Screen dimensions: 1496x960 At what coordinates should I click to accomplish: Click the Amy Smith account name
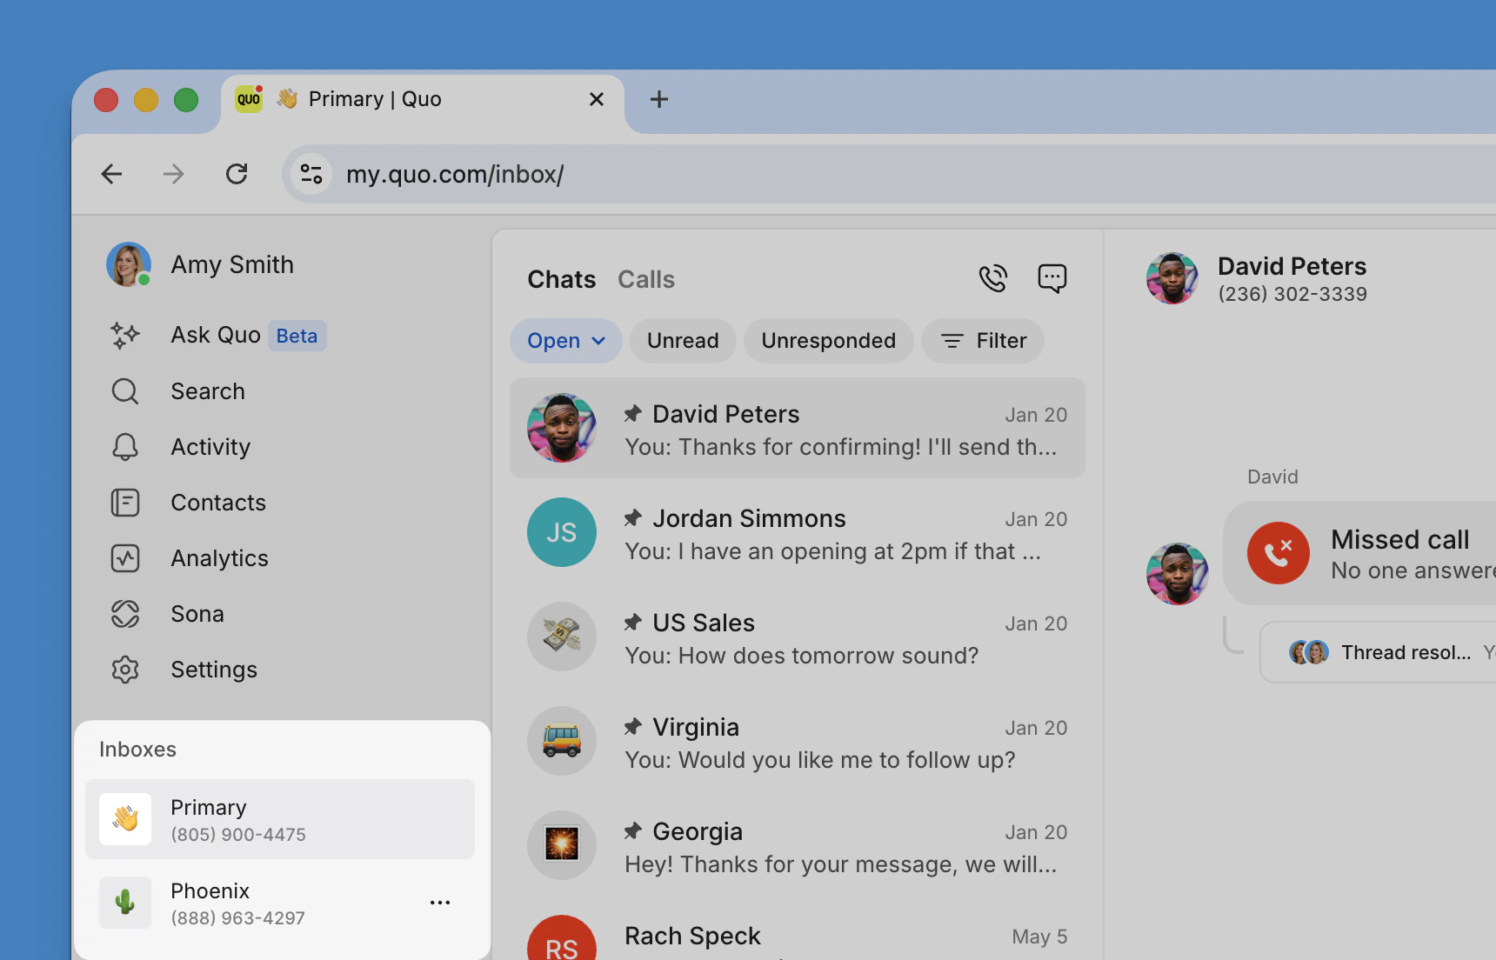point(232,264)
